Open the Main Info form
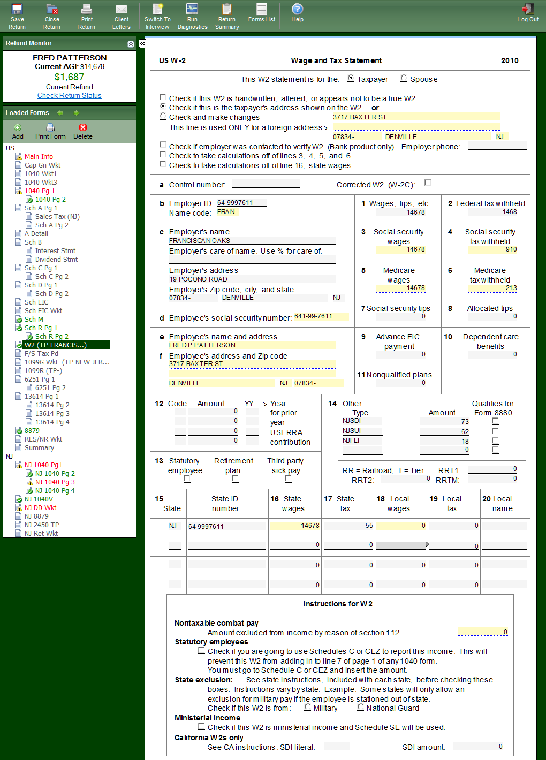Screen dimensions: 546x760 [x=39, y=157]
